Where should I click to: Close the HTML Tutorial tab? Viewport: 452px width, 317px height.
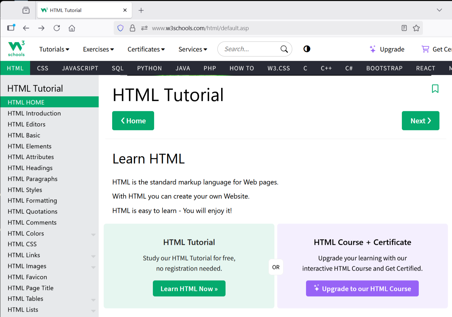(125, 10)
